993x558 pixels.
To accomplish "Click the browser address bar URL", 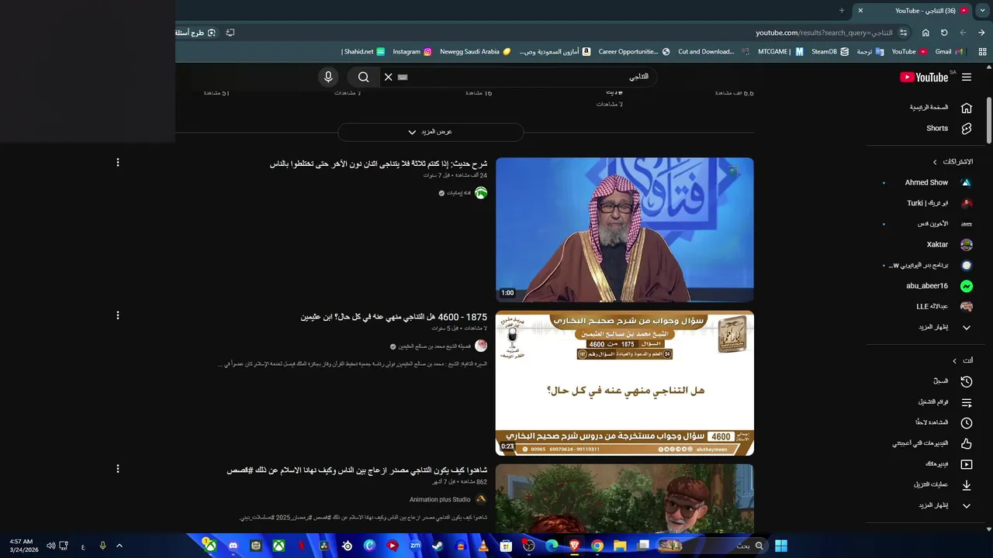I will click(824, 33).
